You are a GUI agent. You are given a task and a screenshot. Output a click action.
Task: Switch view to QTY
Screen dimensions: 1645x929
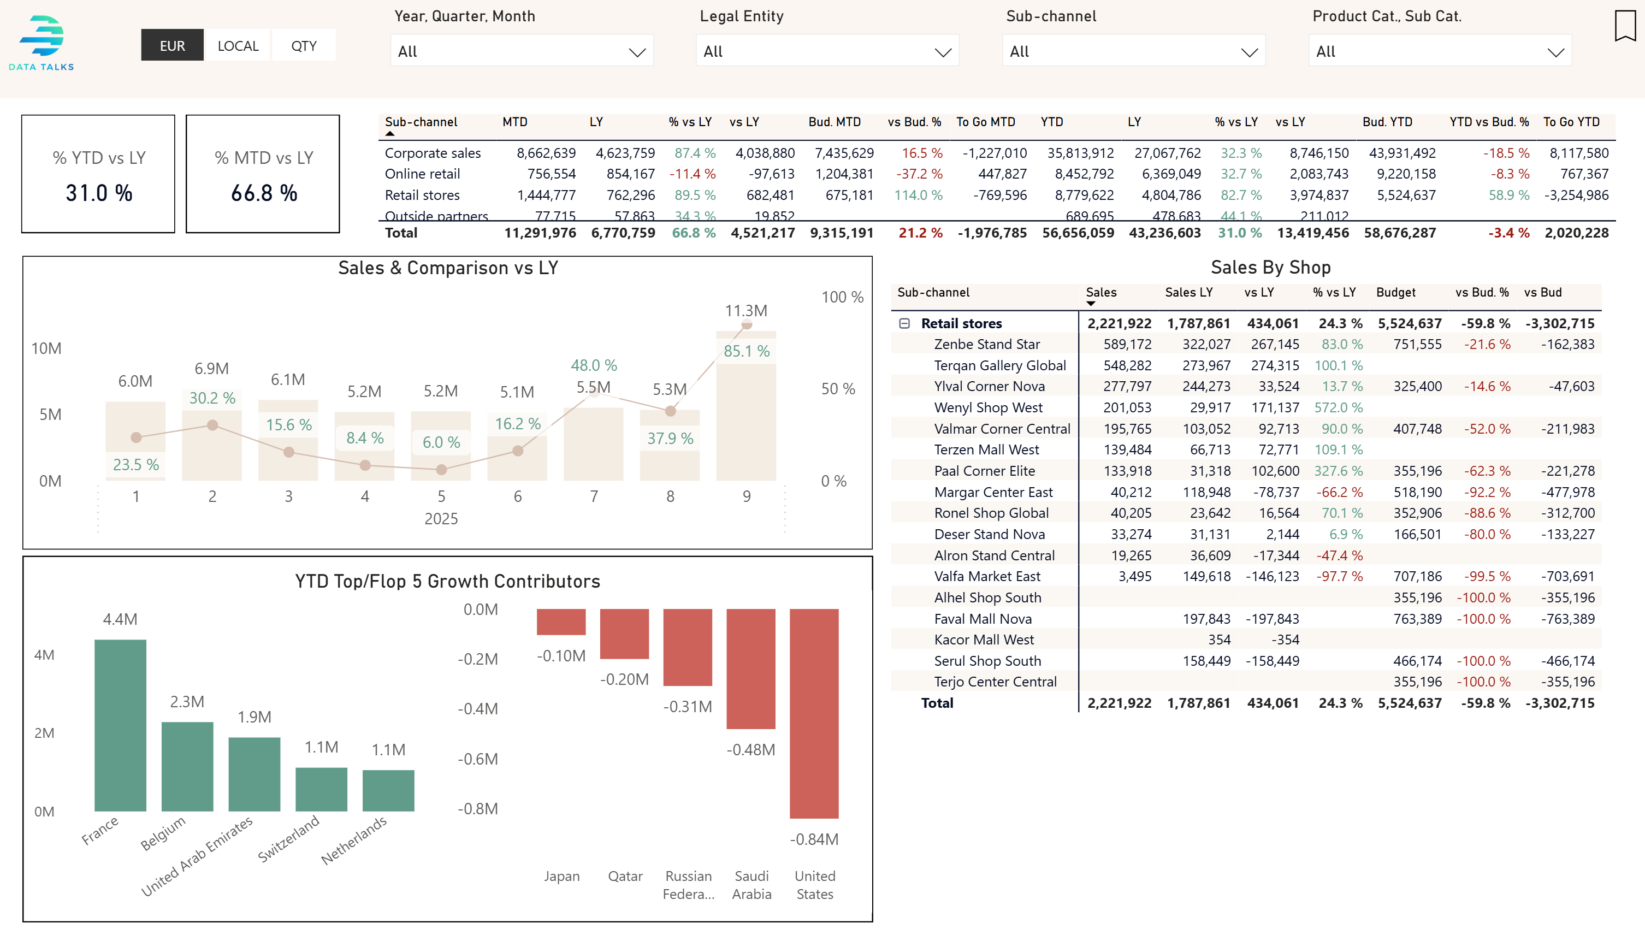303,45
